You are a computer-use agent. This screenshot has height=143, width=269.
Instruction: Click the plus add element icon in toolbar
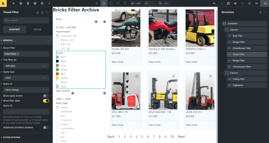49,4
